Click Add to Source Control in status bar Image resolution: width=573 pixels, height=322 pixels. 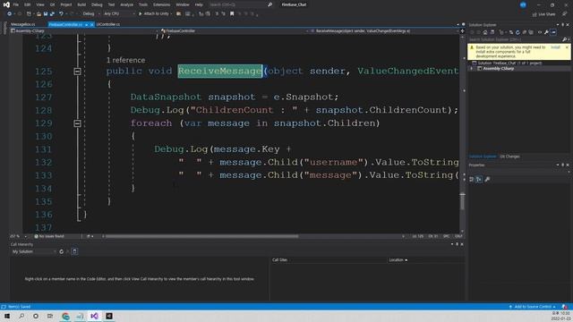click(533, 307)
